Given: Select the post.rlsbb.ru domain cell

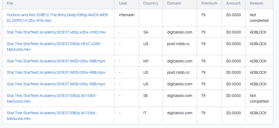Looking at the screenshot, I should tap(178, 44).
